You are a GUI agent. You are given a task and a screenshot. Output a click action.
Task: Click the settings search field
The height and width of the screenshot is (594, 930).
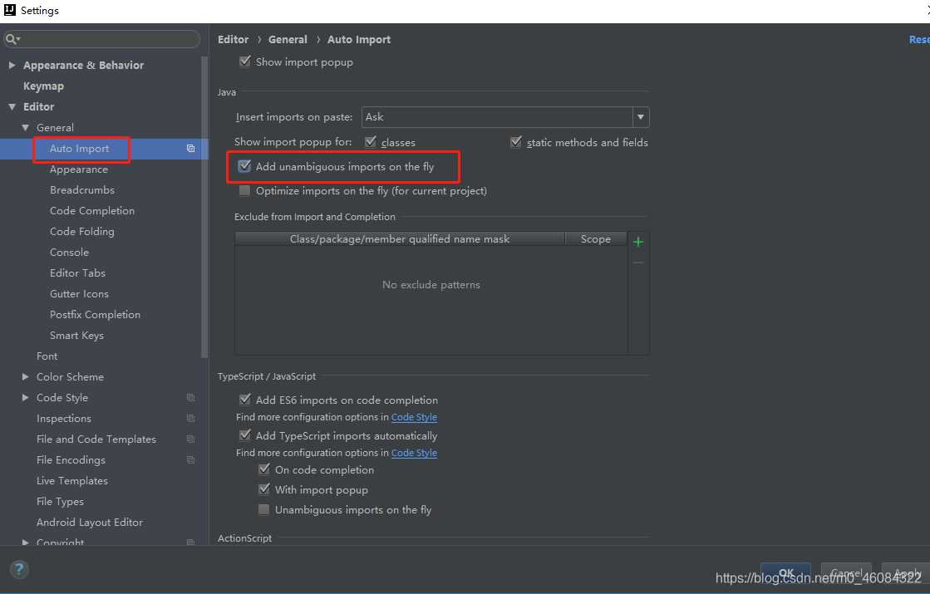(101, 39)
